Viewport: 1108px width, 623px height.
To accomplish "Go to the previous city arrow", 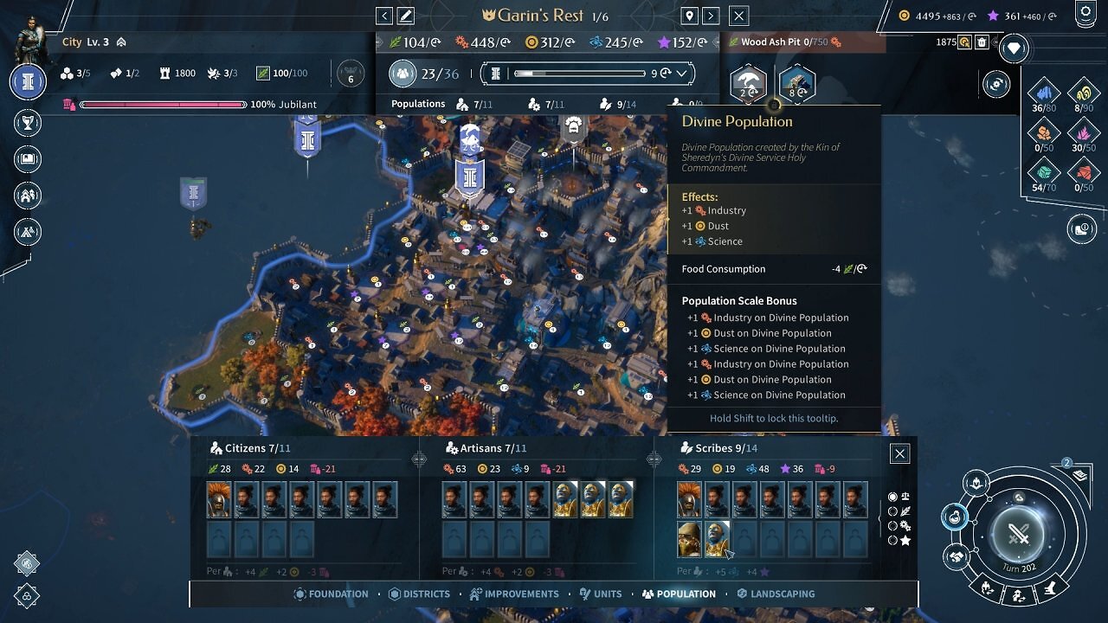I will 384,16.
